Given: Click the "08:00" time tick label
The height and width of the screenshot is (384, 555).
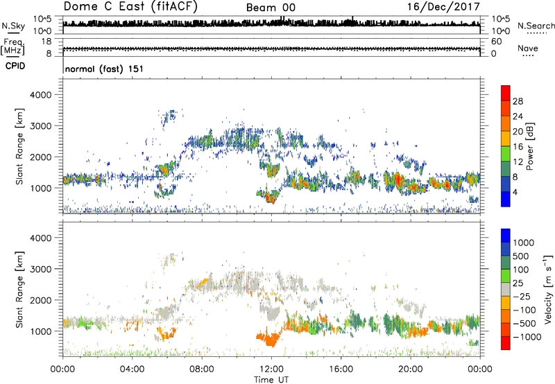Looking at the screenshot, I should pos(202,369).
